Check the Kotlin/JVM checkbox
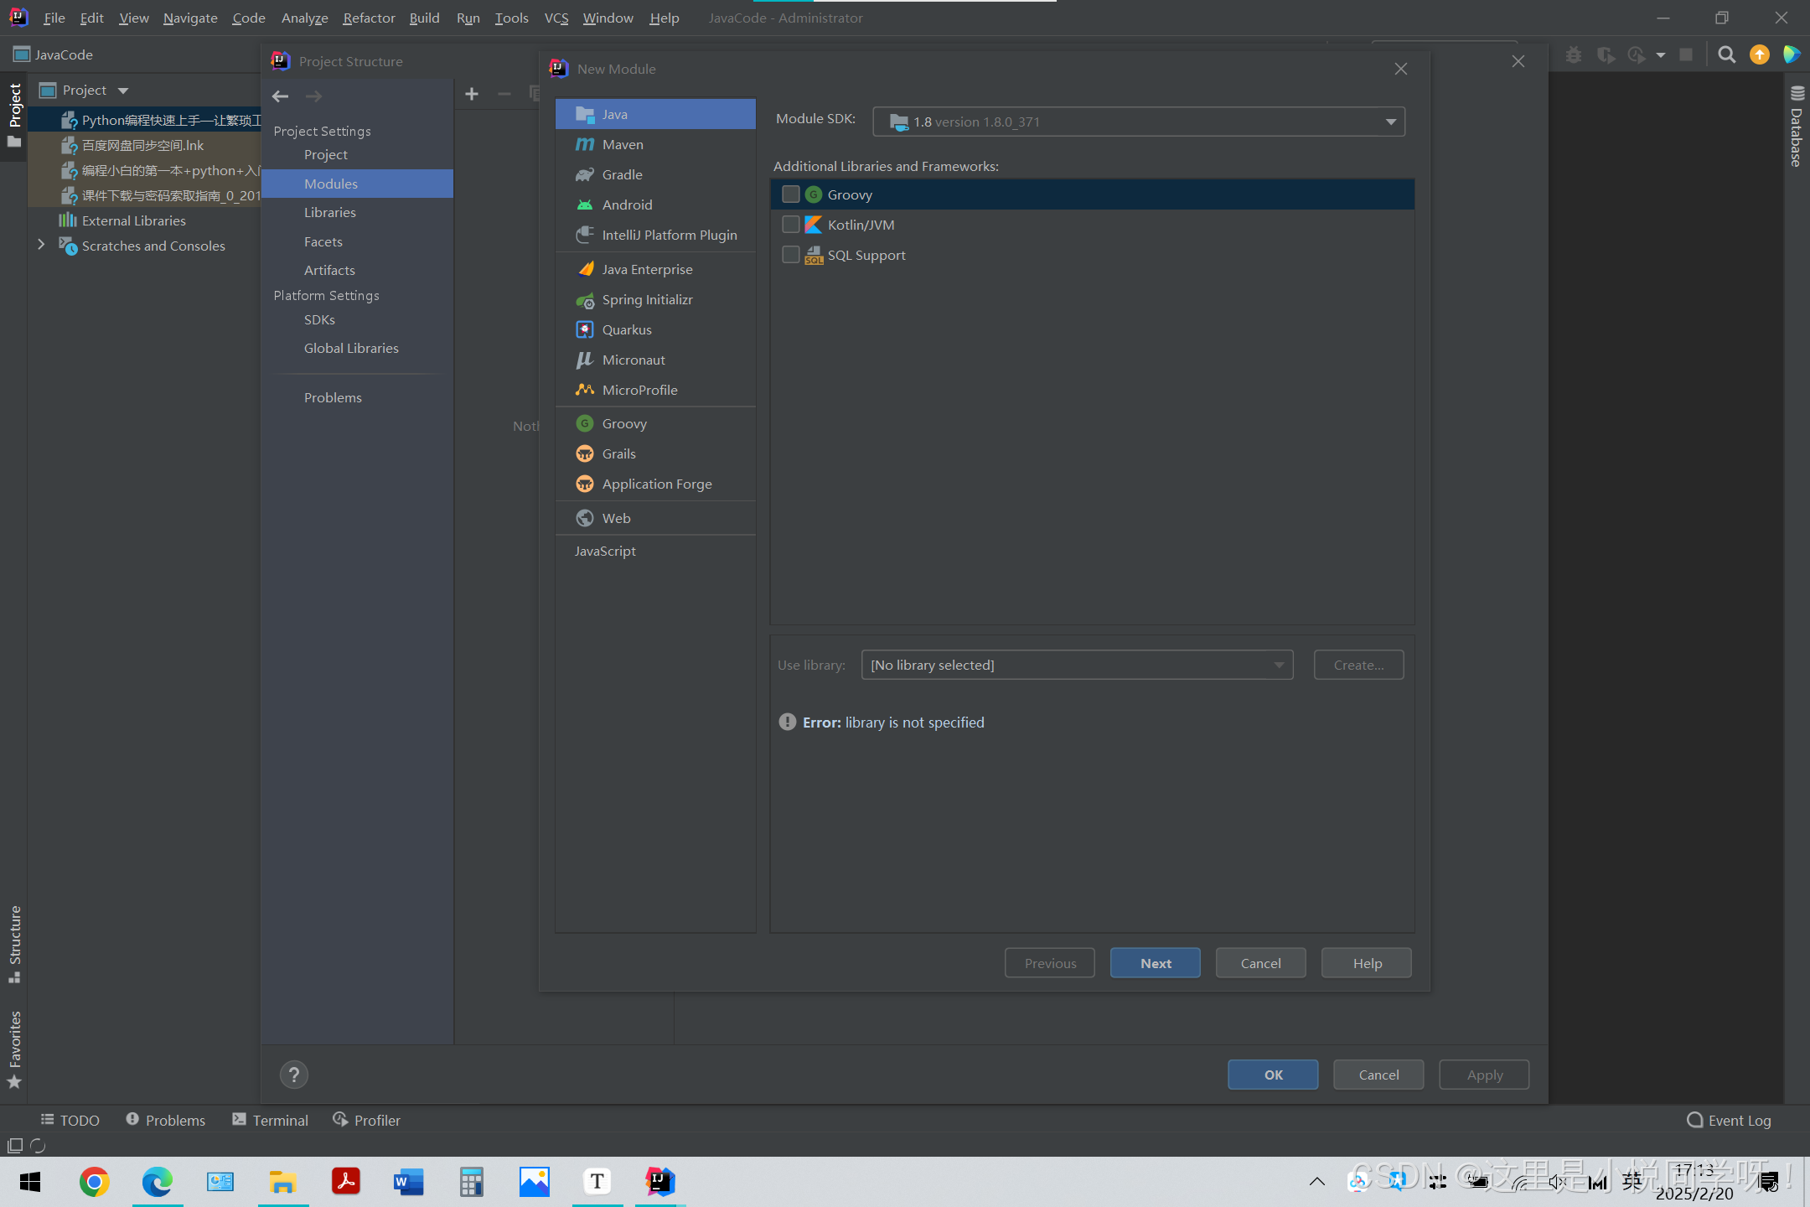 click(x=790, y=225)
